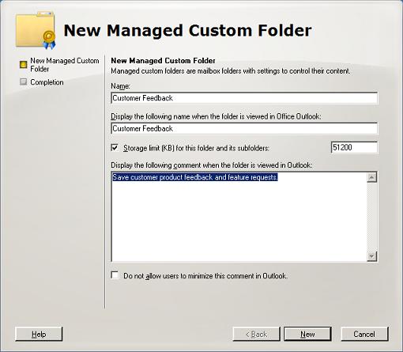The image size is (403, 352).
Task: Click the highlighted comment text
Action: point(195,177)
